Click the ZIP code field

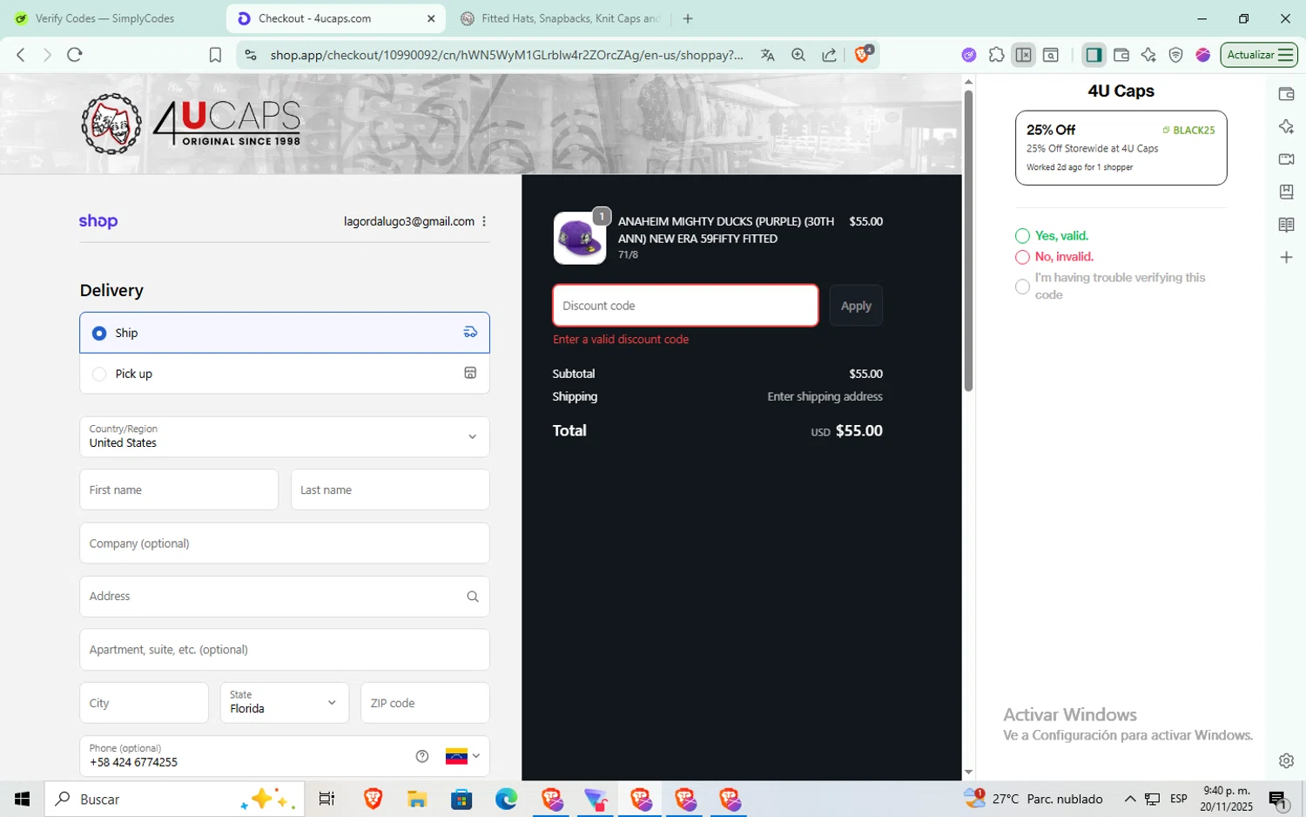point(425,702)
